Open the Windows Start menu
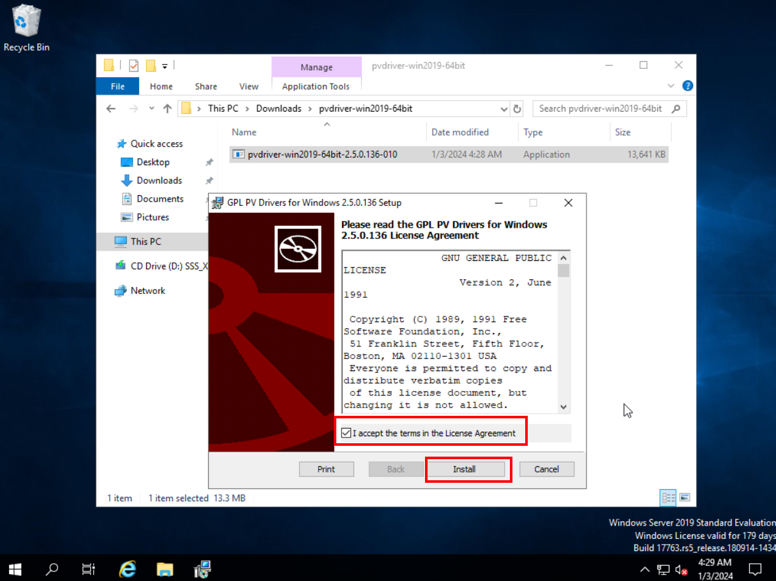The image size is (776, 581). (15, 568)
